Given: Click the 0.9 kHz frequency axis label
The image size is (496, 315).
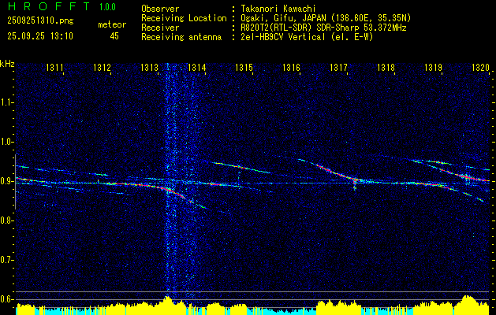Looking at the screenshot, I should (6, 181).
